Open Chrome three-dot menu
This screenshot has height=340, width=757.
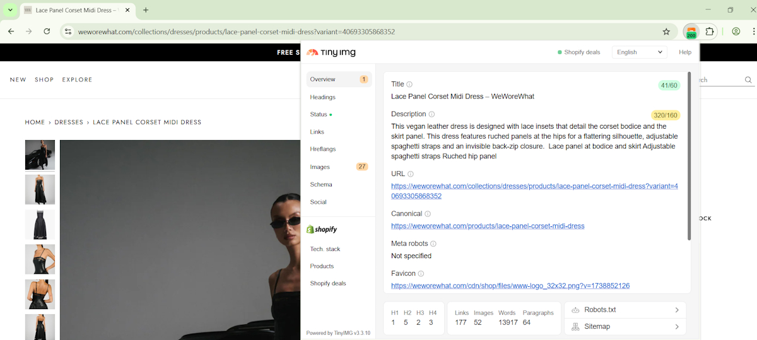pyautogui.click(x=753, y=32)
